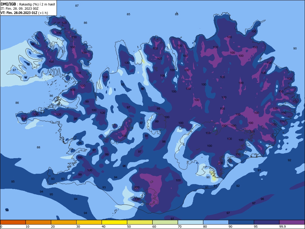Screen dimensions: 305x229
Task: Select the bright yellow 40–50 legend swatch
Action: 114,222
